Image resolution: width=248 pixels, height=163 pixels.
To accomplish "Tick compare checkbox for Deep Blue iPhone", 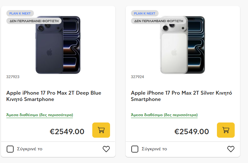I will pyautogui.click(x=10, y=149).
